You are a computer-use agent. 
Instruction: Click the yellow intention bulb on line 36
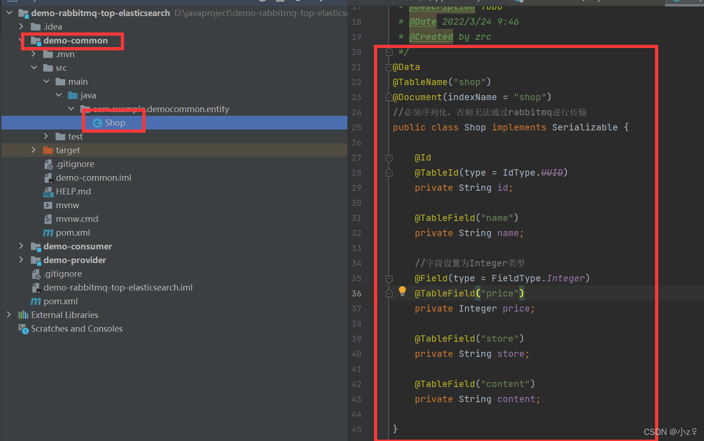pos(402,290)
